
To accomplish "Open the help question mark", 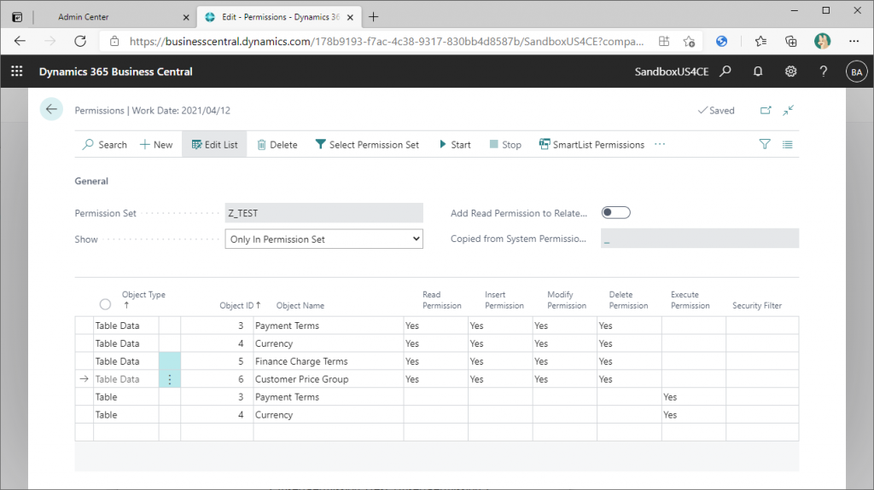I will 824,72.
